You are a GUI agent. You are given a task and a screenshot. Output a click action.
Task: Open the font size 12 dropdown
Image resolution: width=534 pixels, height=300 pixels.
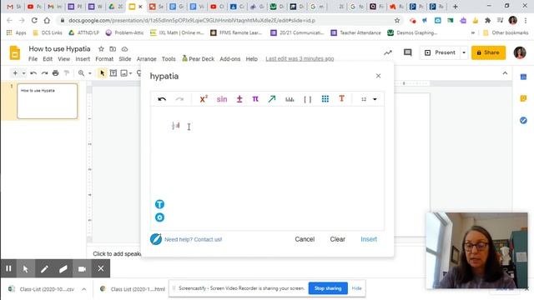pos(369,99)
